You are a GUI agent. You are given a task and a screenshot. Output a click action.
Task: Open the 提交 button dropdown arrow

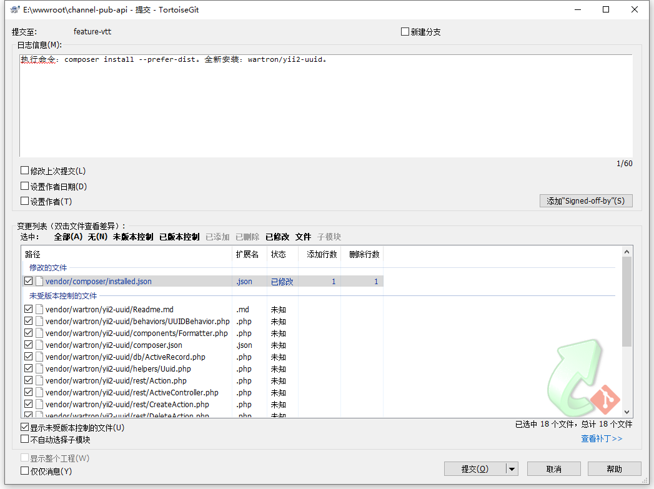(x=512, y=469)
